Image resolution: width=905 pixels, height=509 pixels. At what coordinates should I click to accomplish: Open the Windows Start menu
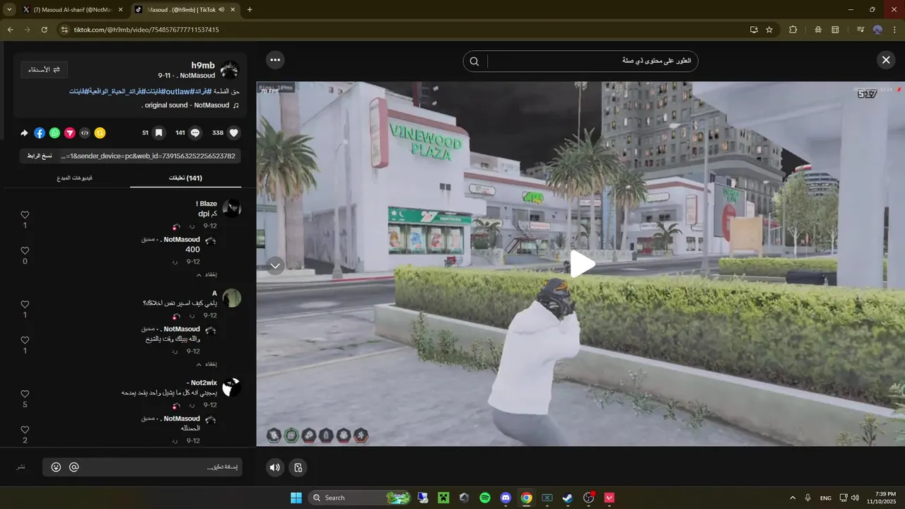296,498
